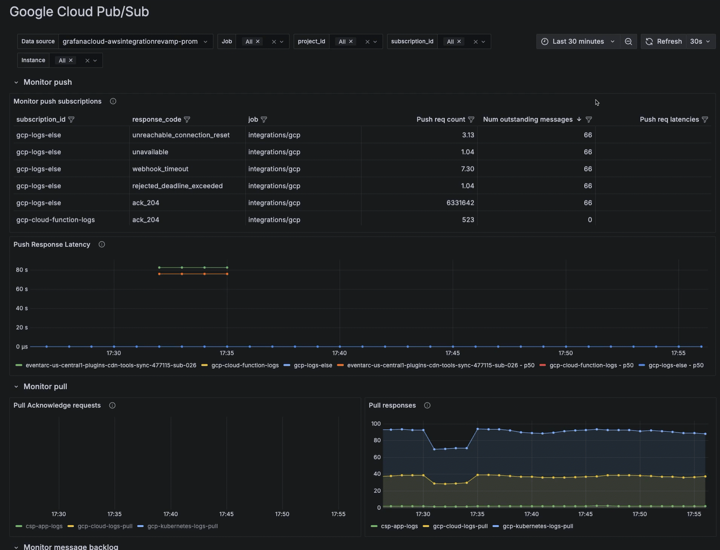Collapse the Monitor push row
720x550 pixels.
tap(16, 82)
